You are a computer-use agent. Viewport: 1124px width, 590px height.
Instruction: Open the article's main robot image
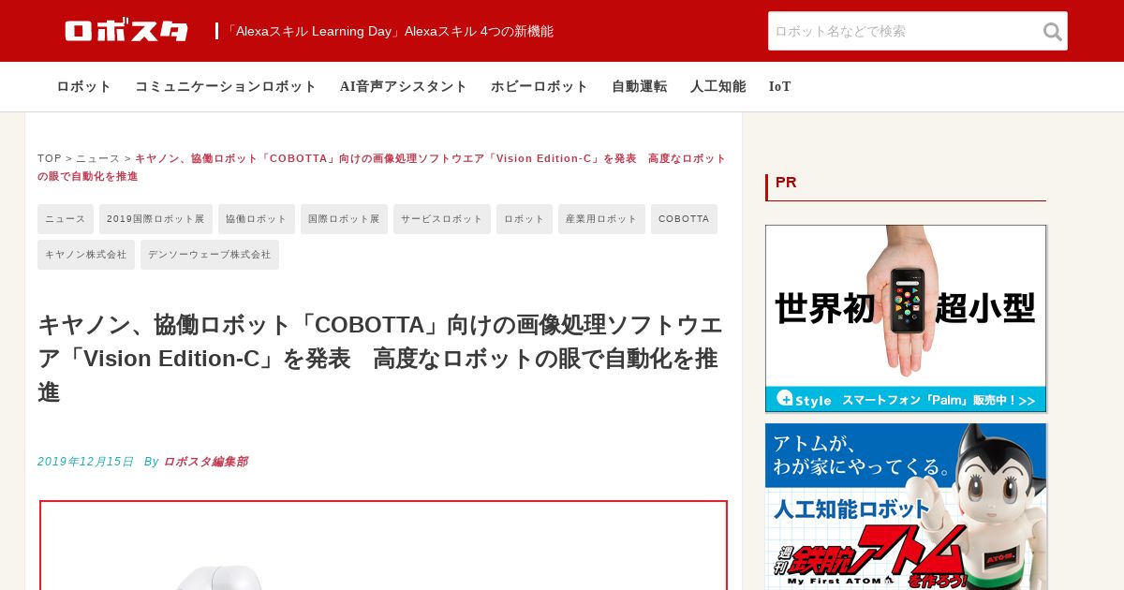(383, 545)
